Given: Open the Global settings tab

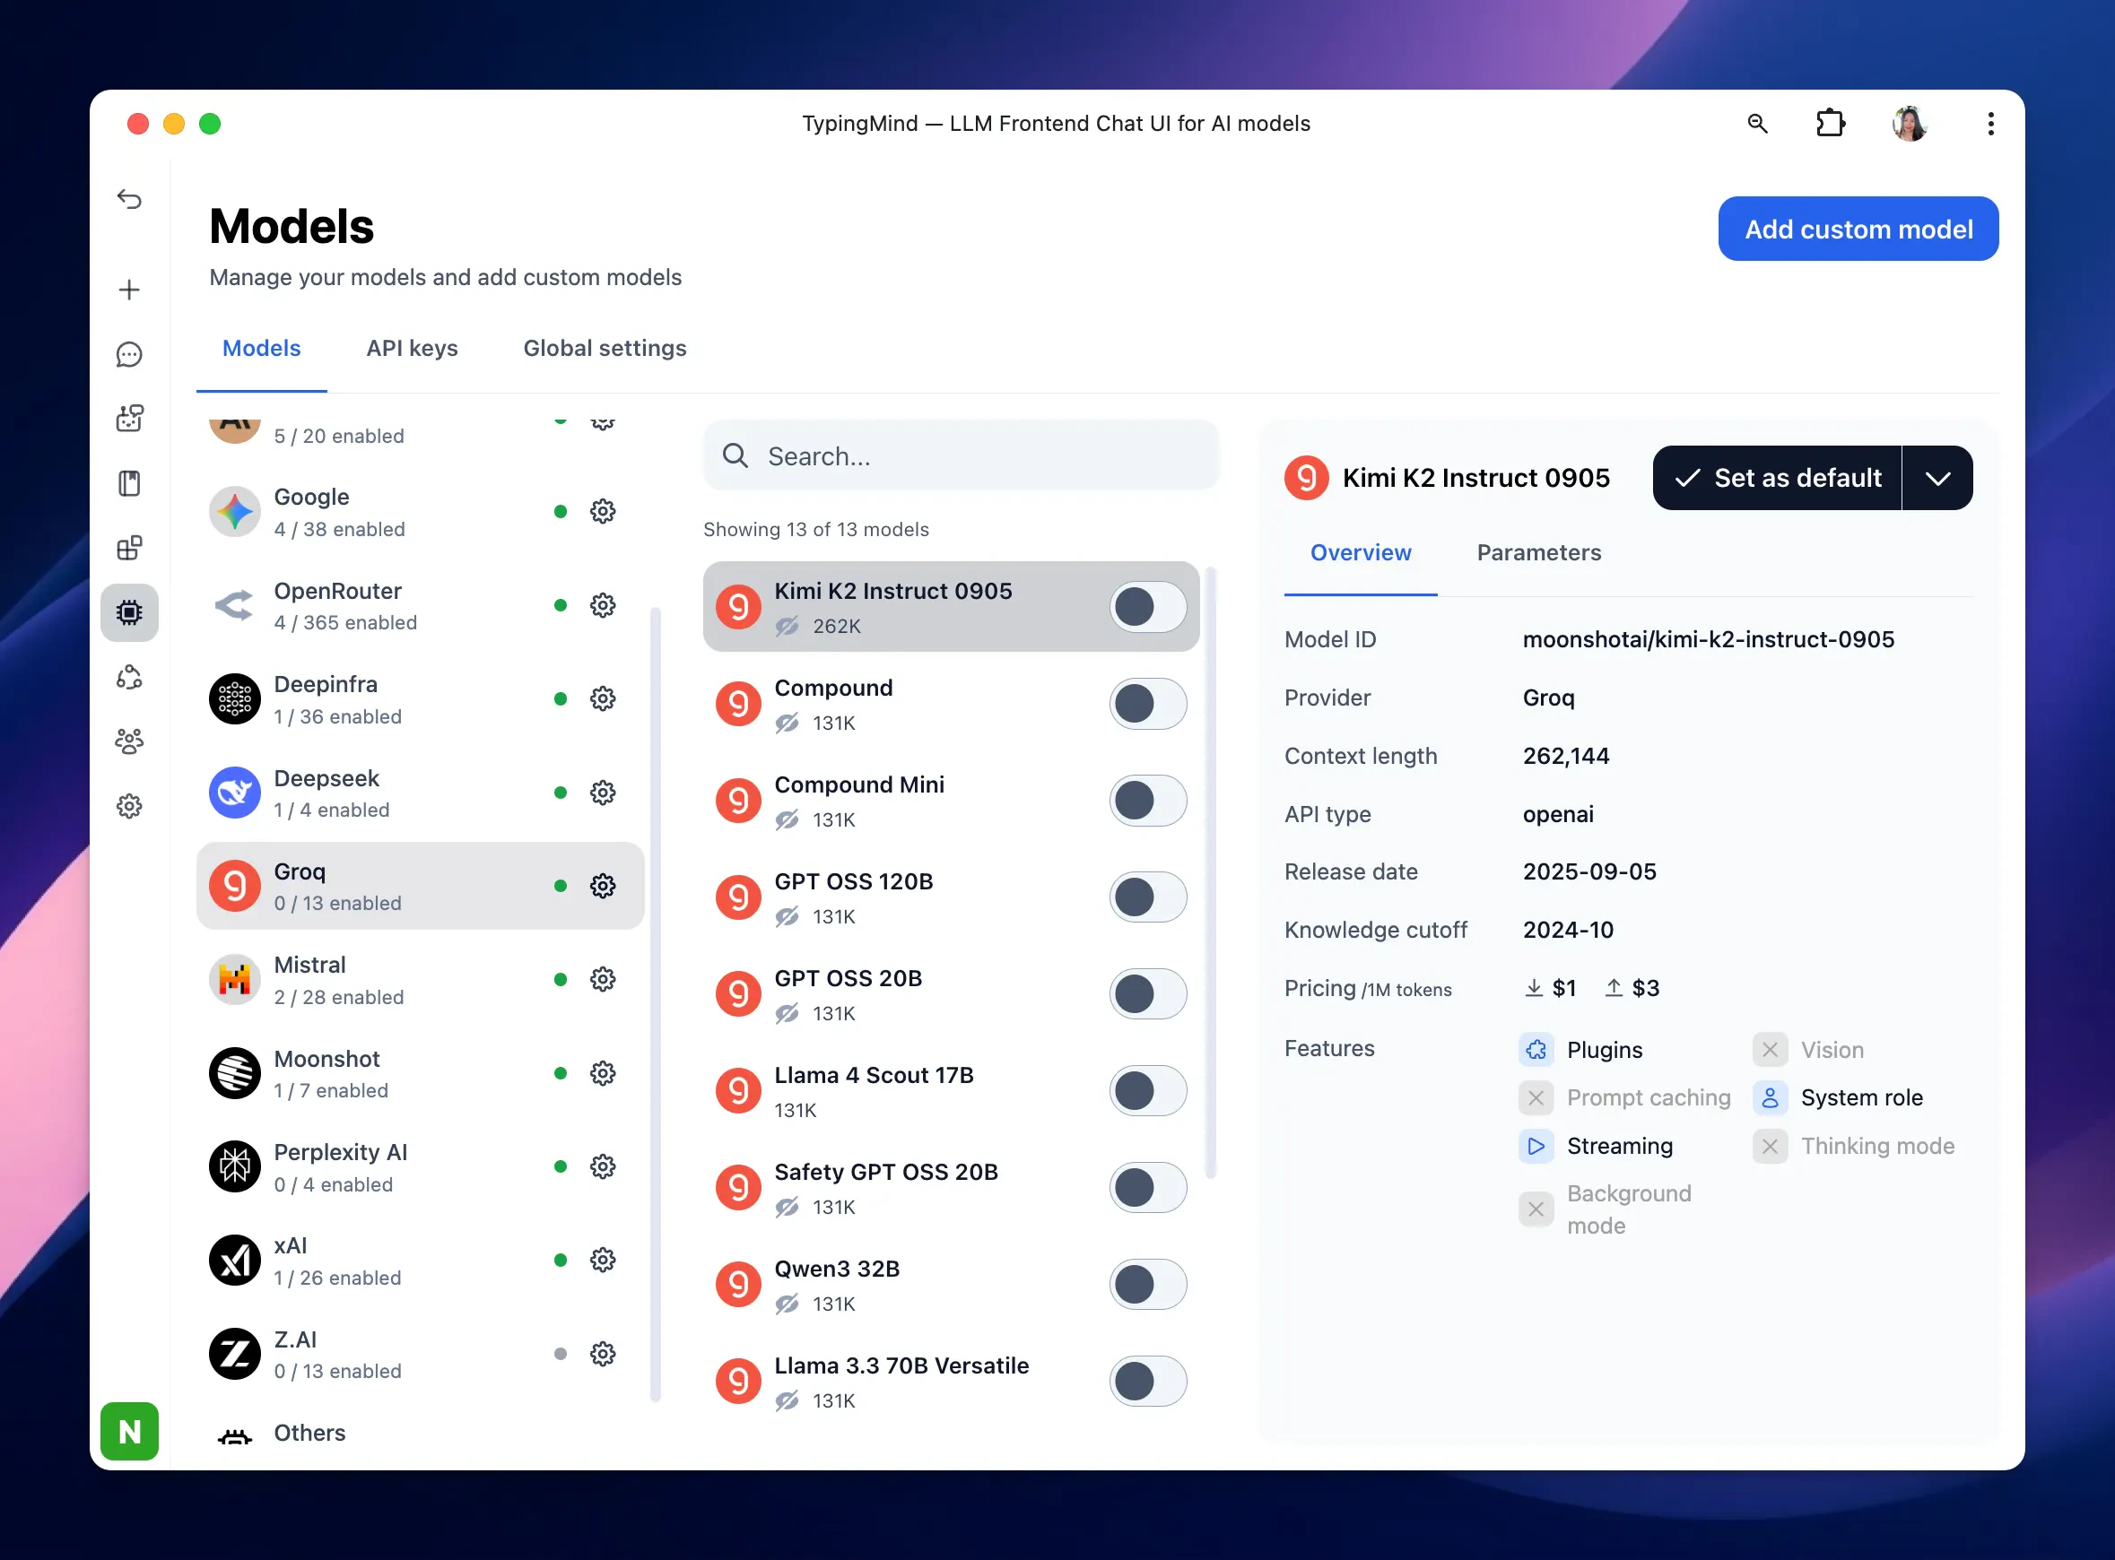Looking at the screenshot, I should coord(605,349).
